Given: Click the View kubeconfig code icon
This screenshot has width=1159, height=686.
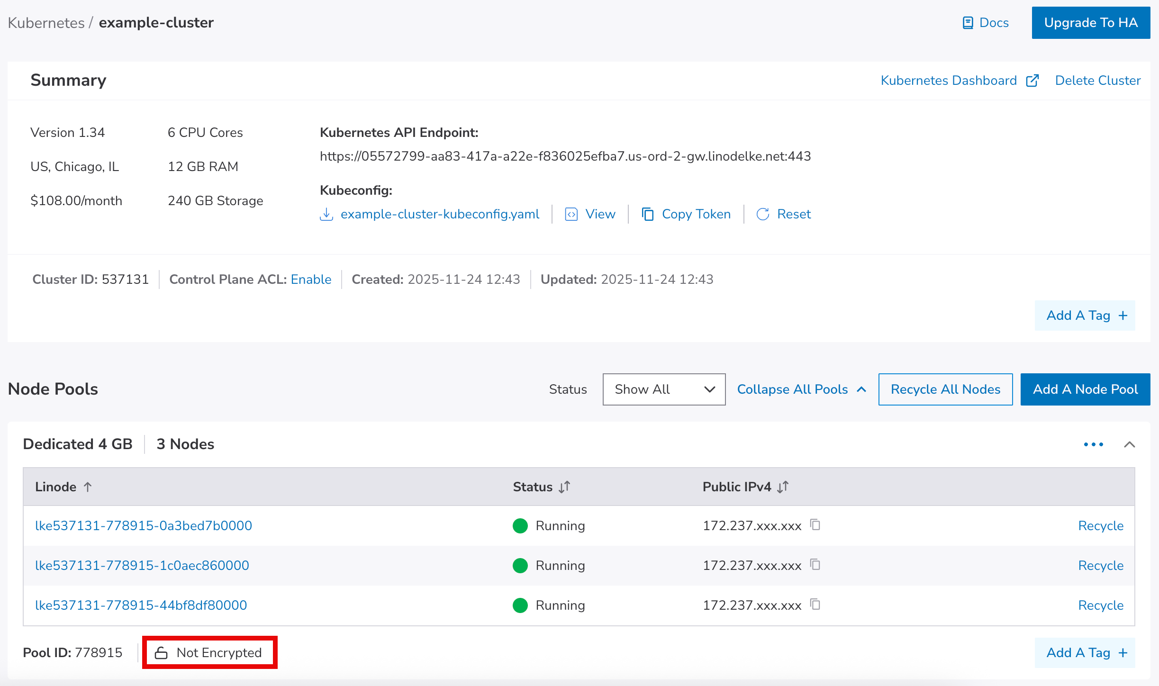Looking at the screenshot, I should click(x=571, y=214).
